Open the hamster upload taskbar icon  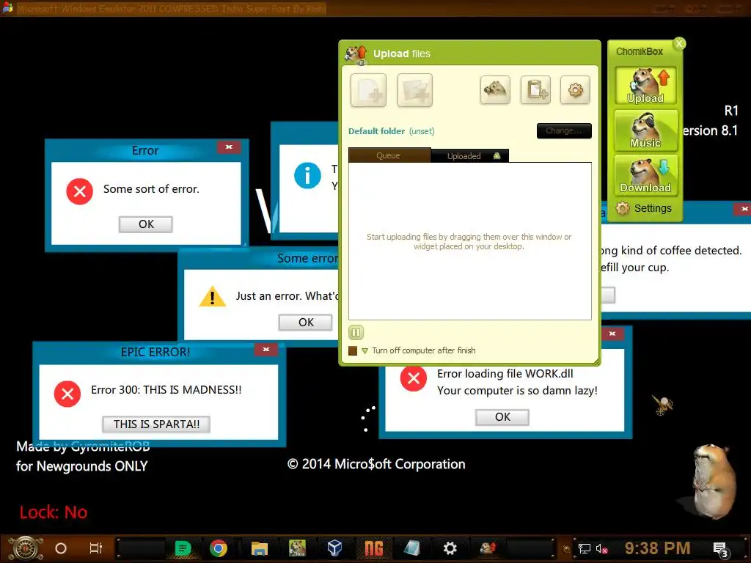click(x=488, y=548)
